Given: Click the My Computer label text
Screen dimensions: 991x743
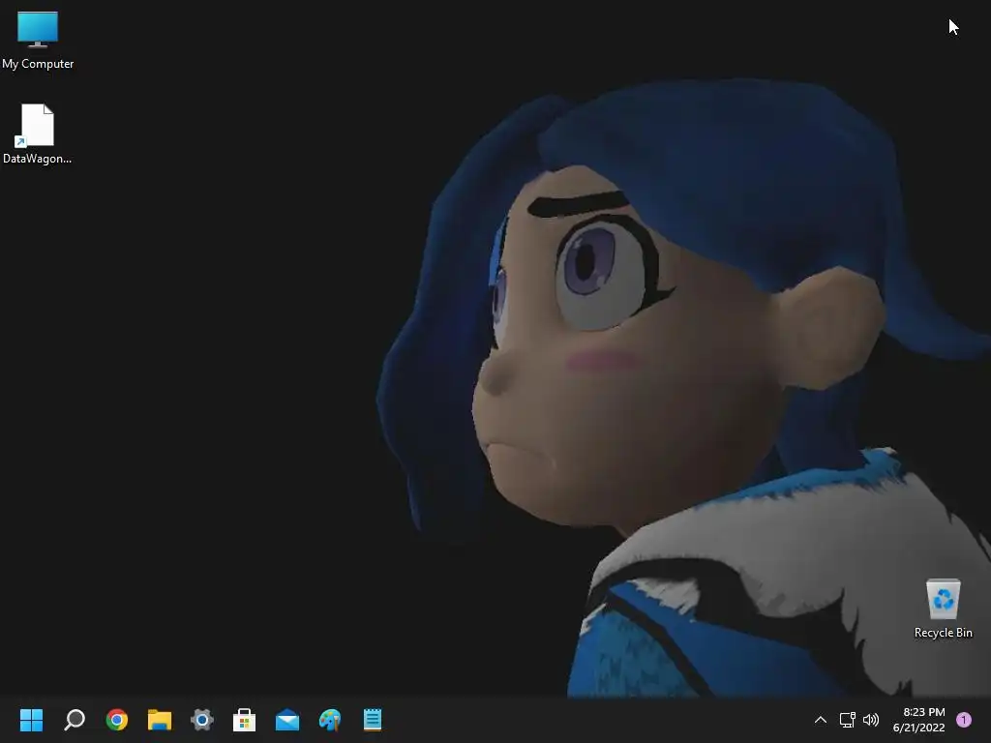Looking at the screenshot, I should pos(38,64).
